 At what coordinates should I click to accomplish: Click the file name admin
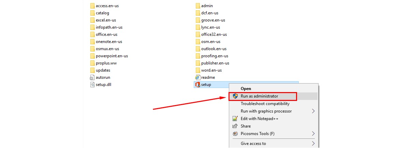[x=207, y=6]
